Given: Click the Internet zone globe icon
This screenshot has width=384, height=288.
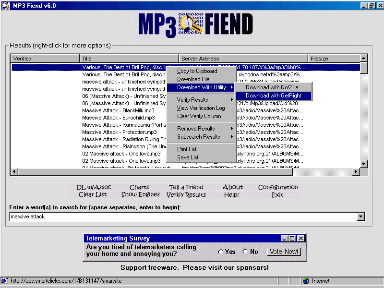Looking at the screenshot, I should point(306,281).
